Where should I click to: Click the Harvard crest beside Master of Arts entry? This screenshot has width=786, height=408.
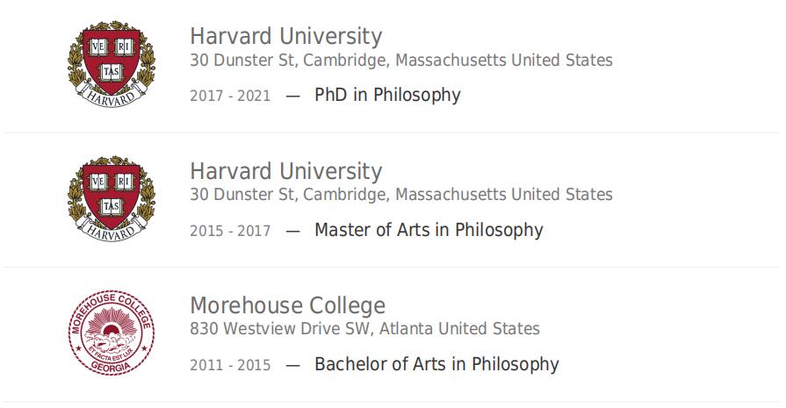coord(112,199)
